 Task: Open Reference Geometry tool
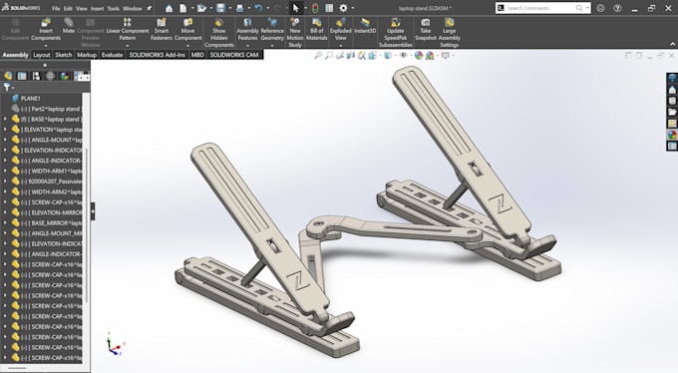pyautogui.click(x=272, y=30)
